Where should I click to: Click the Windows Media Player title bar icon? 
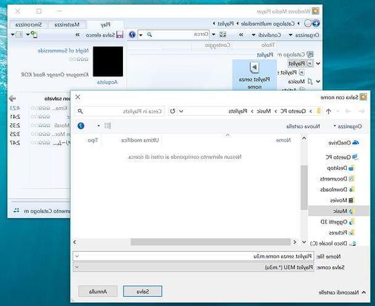[x=315, y=11]
